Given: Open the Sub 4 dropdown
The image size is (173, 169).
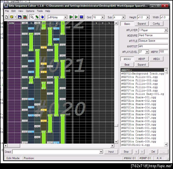Looking at the screenshot, I should click(x=123, y=17).
